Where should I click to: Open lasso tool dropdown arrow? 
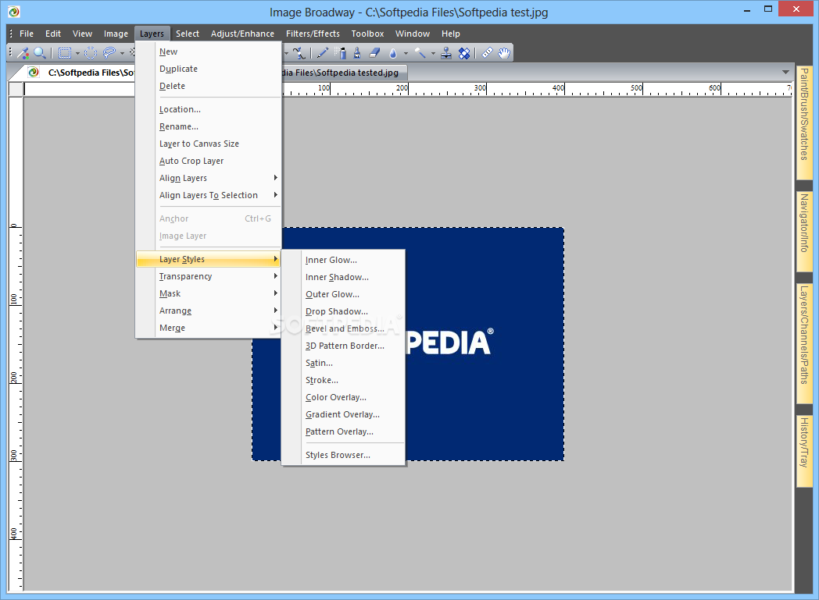click(122, 53)
